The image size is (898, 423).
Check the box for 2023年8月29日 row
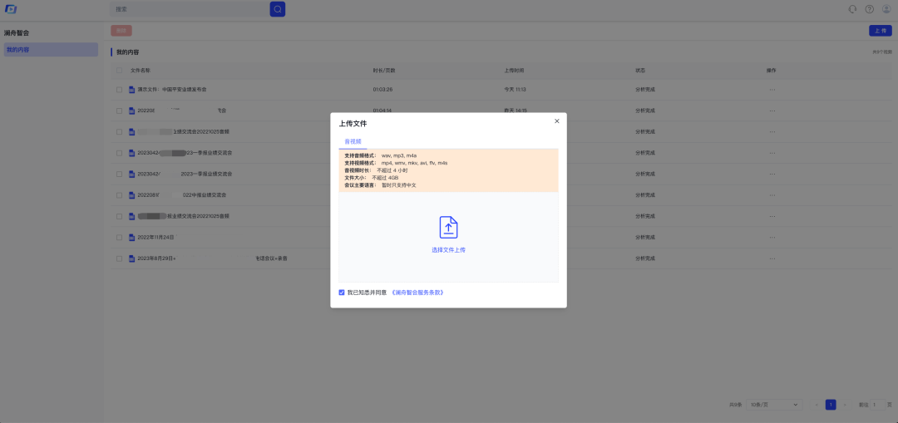pos(119,258)
